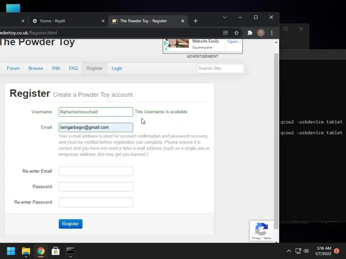Open the network status tray icon
This screenshot has width=346, height=259.
[x=298, y=251]
